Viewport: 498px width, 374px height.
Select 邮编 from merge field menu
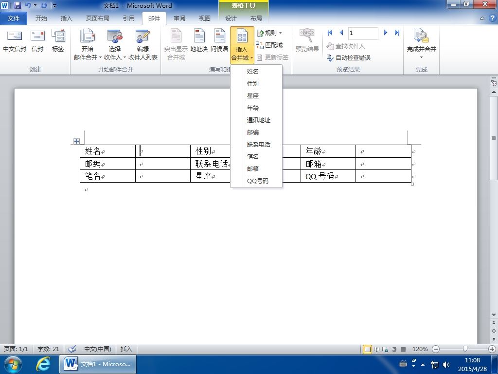point(256,132)
